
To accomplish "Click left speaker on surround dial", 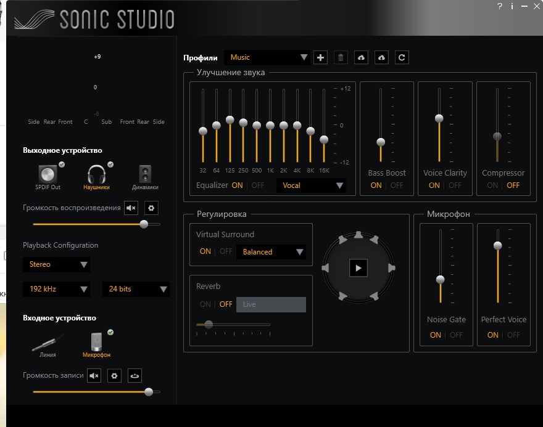I will click(x=325, y=268).
